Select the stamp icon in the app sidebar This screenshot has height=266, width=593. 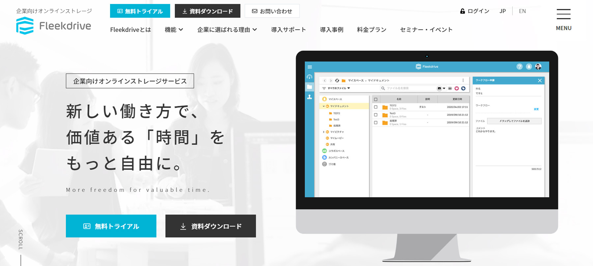(309, 97)
